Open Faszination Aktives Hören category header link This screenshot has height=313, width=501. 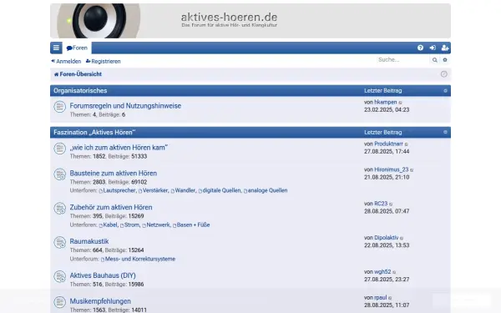pyautogui.click(x=94, y=132)
